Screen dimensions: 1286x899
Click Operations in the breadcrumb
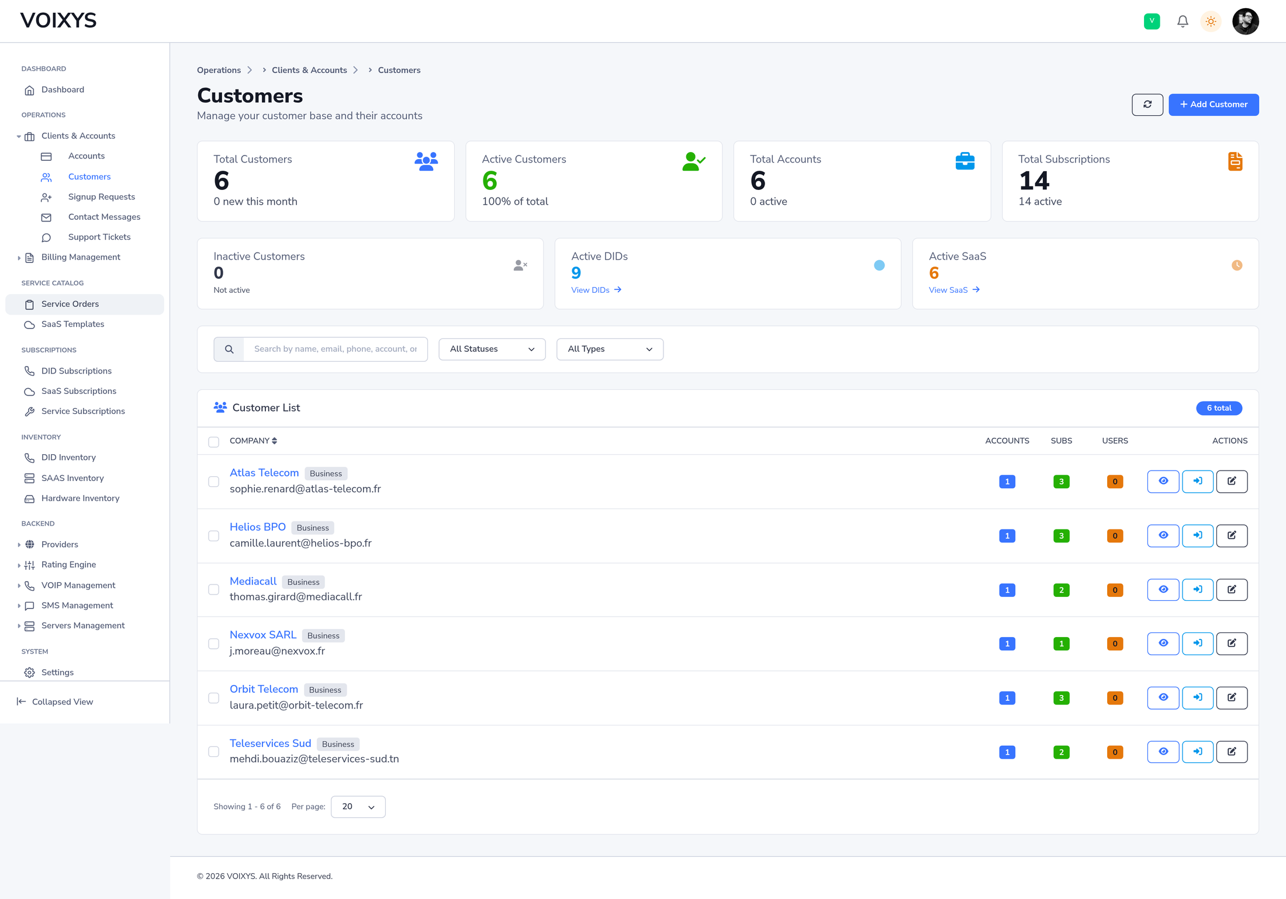219,70
